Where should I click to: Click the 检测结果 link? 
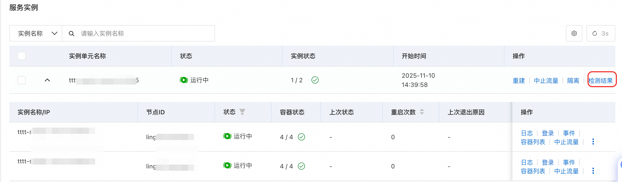coord(601,81)
